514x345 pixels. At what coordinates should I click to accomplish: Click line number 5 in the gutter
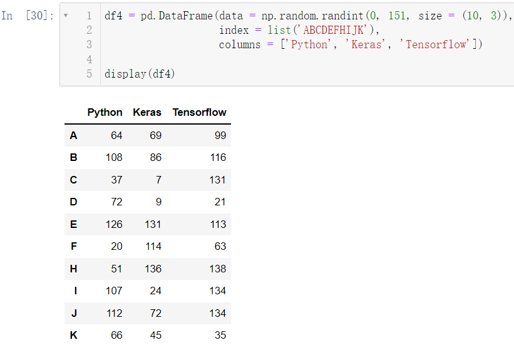(89, 73)
